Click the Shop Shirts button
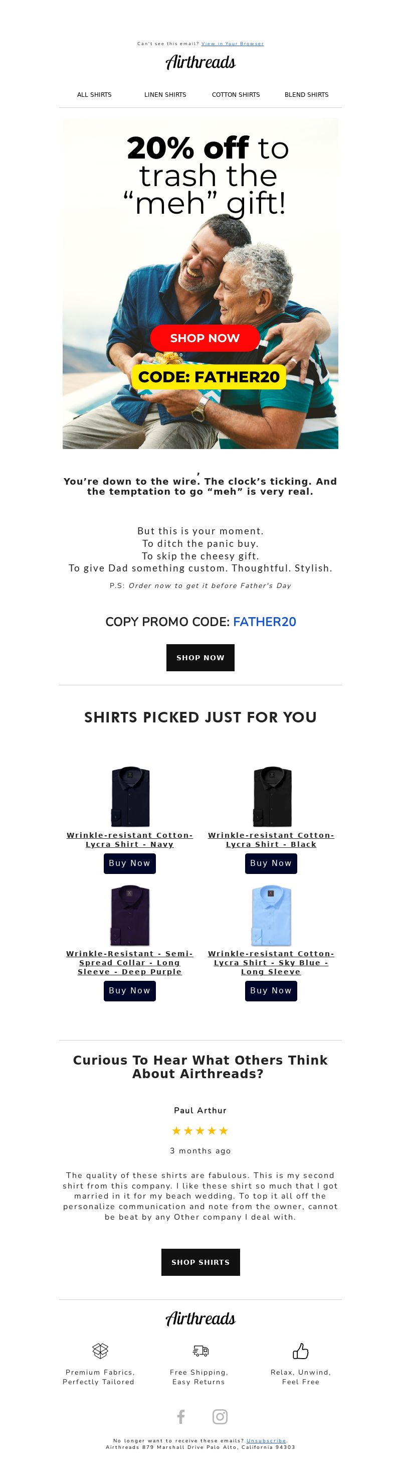Screen dimensions: 401x1475 tap(200, 1262)
